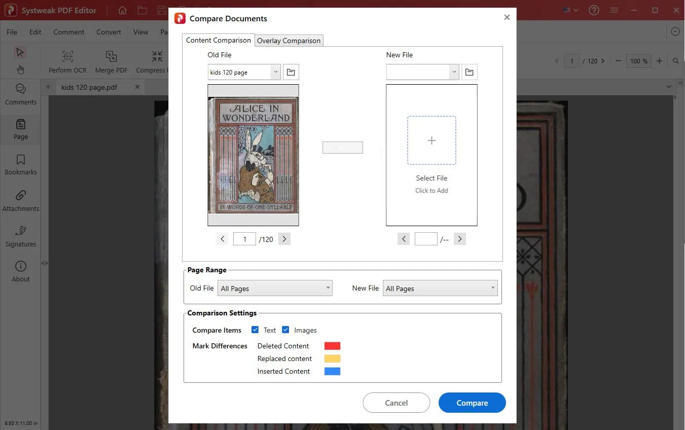Click the open folder icon in title bar
This screenshot has height=430, width=685.
142,10
